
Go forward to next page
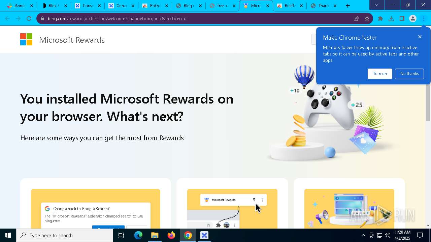18,18
